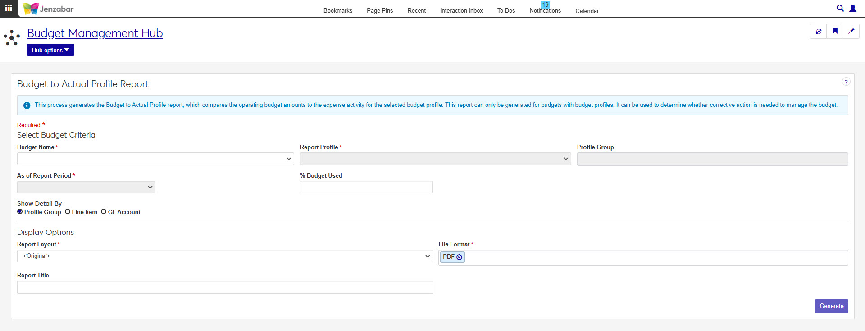Follow the Budget Management Hub link
The height and width of the screenshot is (331, 865).
[x=95, y=33]
